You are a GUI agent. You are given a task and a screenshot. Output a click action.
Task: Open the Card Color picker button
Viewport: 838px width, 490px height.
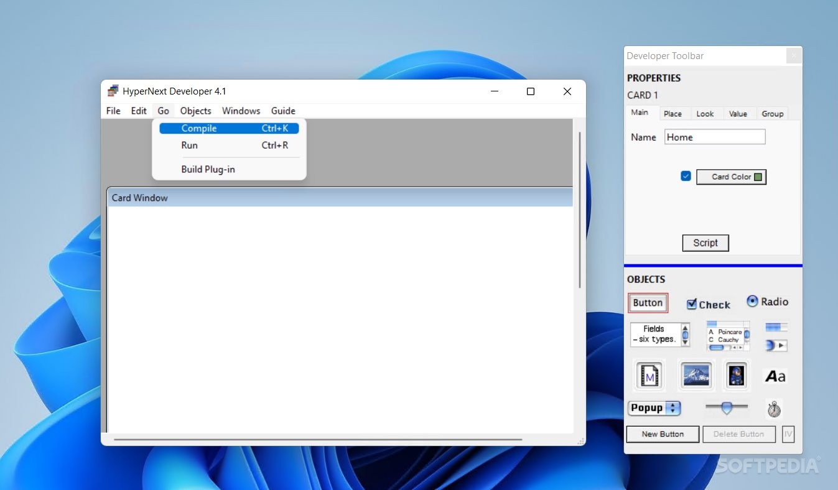[x=731, y=177]
